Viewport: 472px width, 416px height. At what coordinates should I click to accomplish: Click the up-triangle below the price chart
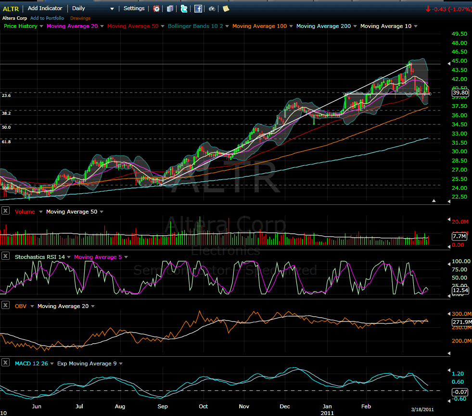tap(434, 201)
